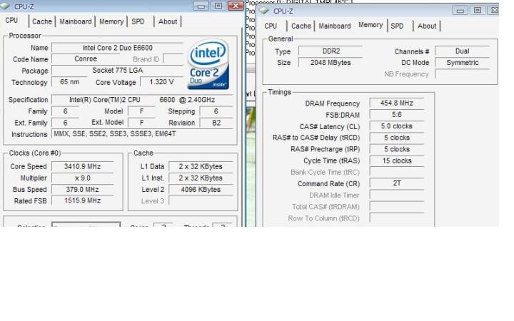
Task: Open the SPD tab in right CPU-Z window
Action: 397,26
